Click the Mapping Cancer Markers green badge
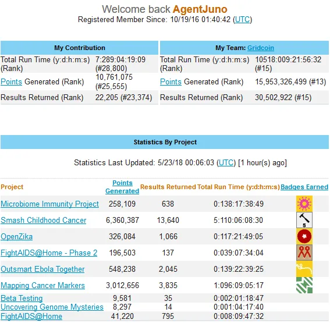This screenshot has width=330, height=323. tap(304, 285)
